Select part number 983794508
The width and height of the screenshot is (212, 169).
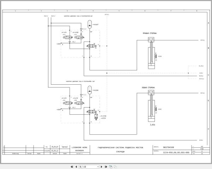(x=169, y=147)
